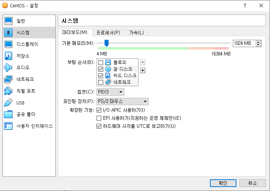Click the CentOS settings window icon
The image size is (270, 191).
click(x=5, y=5)
